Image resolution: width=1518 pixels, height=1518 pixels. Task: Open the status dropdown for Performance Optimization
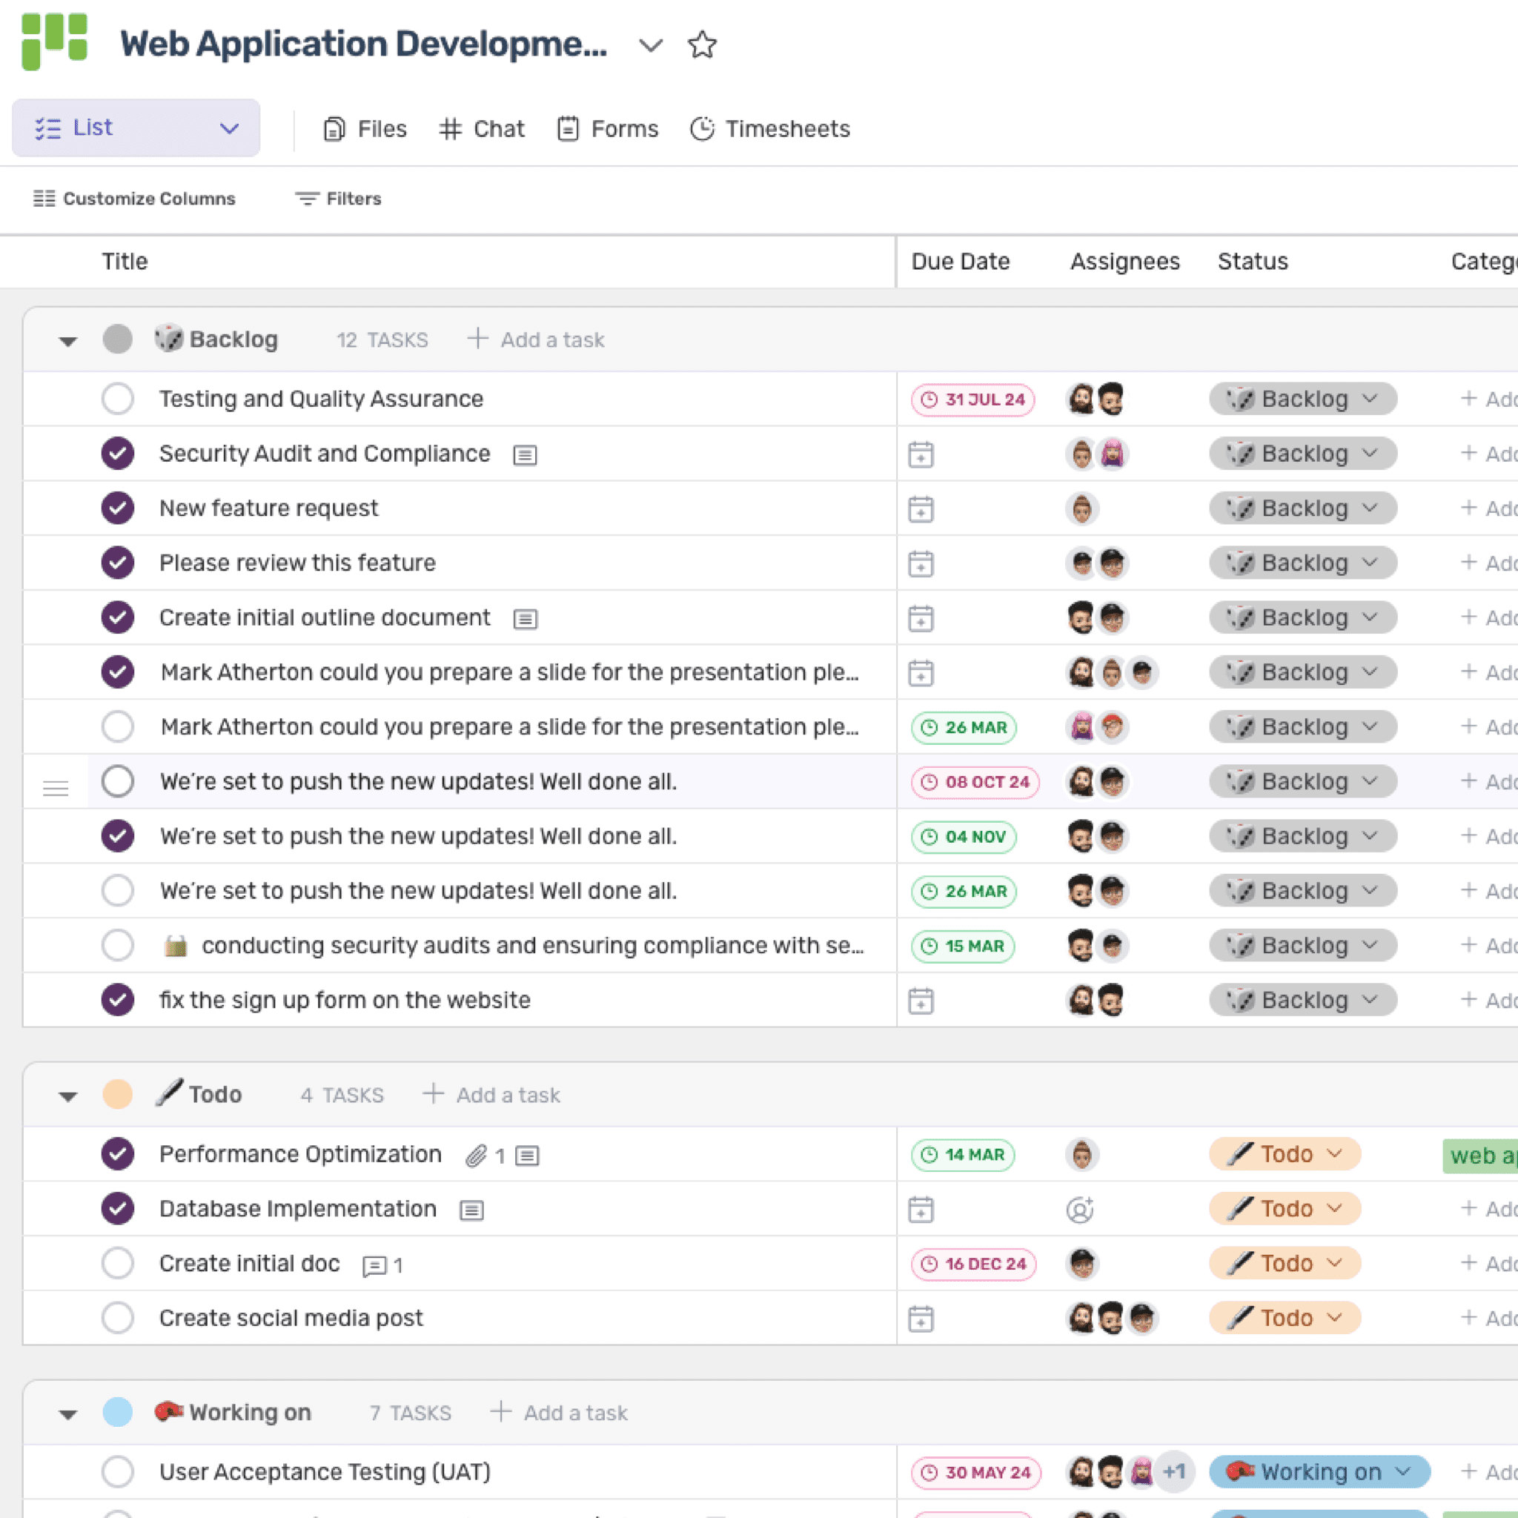click(x=1284, y=1153)
